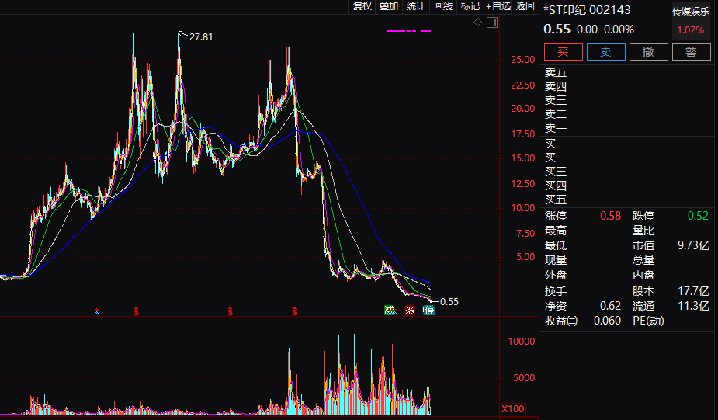Click the red 买 buy button
Image resolution: width=718 pixels, height=420 pixels.
pos(564,52)
